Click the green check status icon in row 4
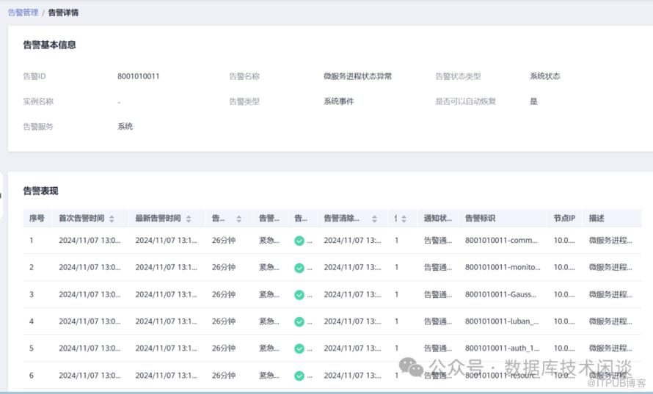Viewport: 653px width, 394px height. [299, 321]
